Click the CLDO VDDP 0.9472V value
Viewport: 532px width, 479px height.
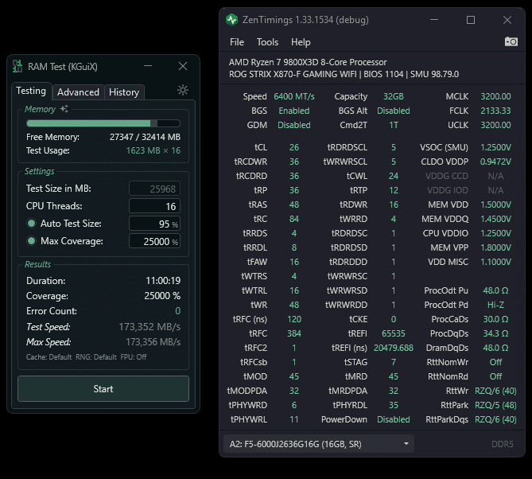coord(495,162)
